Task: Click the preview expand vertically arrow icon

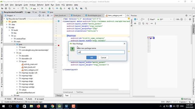Action: [155, 23]
